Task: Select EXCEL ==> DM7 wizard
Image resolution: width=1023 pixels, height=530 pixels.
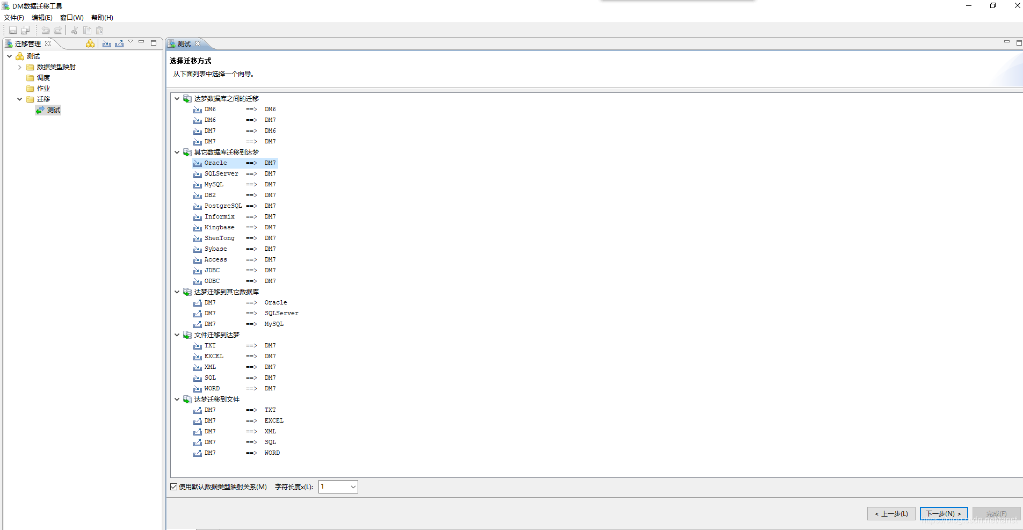Action: pyautogui.click(x=235, y=357)
